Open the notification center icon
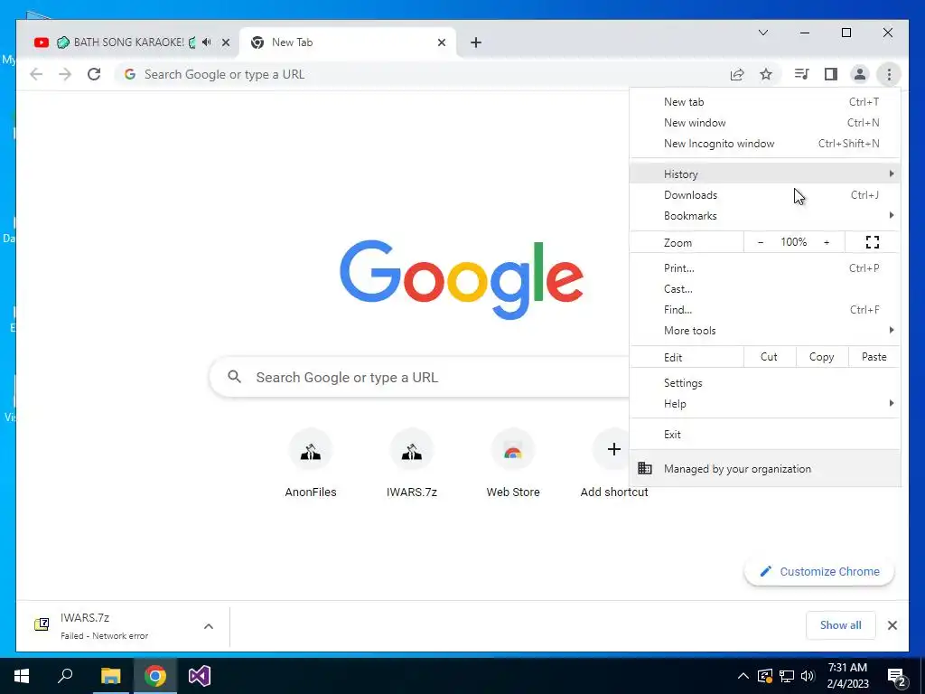 click(x=897, y=677)
